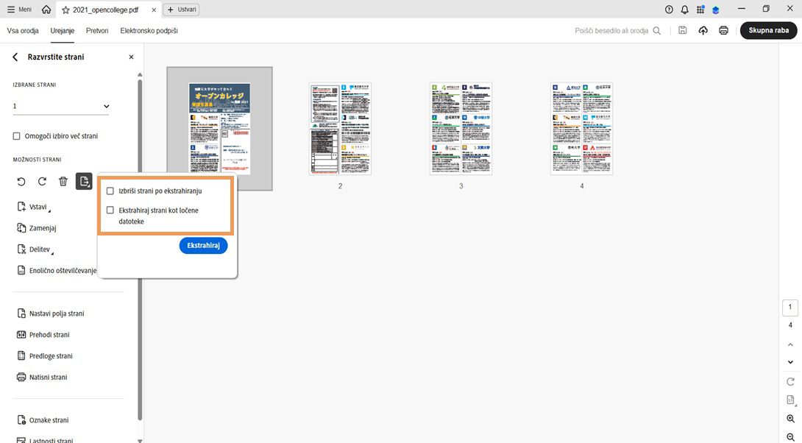Select page 2 thumbnail
The width and height of the screenshot is (802, 443).
click(x=340, y=128)
